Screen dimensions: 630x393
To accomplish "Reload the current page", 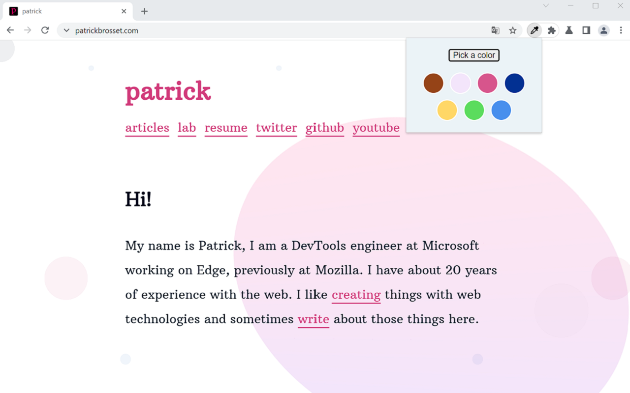I will tap(45, 30).
